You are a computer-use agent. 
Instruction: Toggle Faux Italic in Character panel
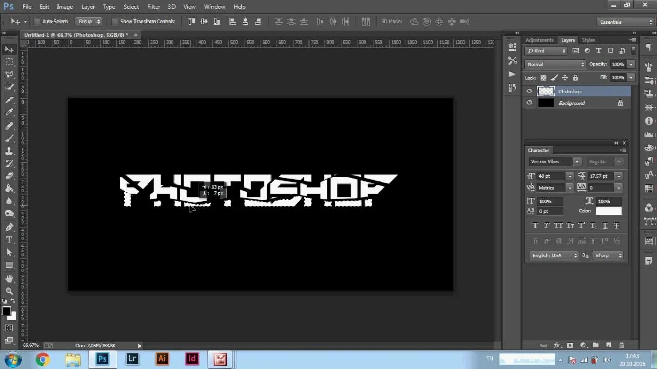[547, 225]
